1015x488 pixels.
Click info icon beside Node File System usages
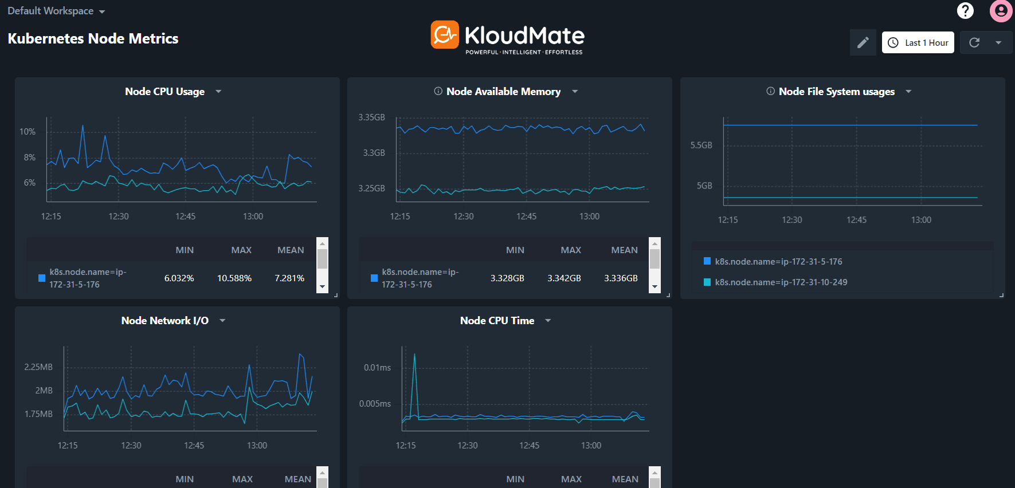pos(770,91)
